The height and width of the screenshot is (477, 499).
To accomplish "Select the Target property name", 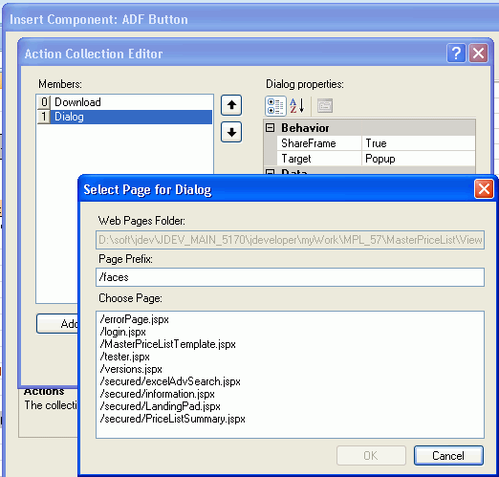I will coord(319,159).
